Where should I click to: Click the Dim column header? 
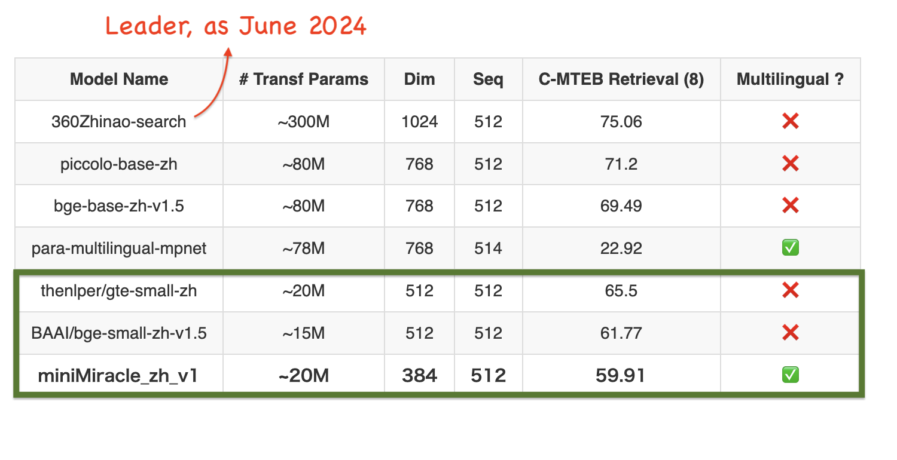pyautogui.click(x=419, y=79)
